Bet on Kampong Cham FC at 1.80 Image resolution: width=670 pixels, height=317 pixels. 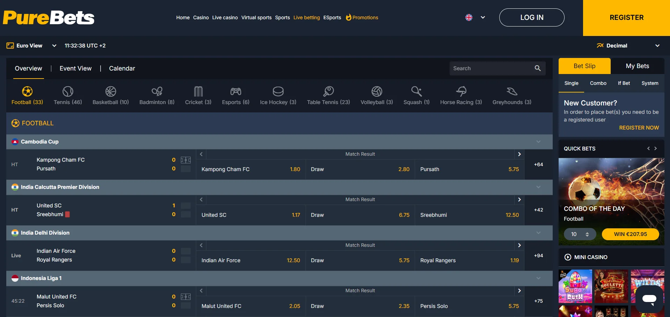coord(251,169)
